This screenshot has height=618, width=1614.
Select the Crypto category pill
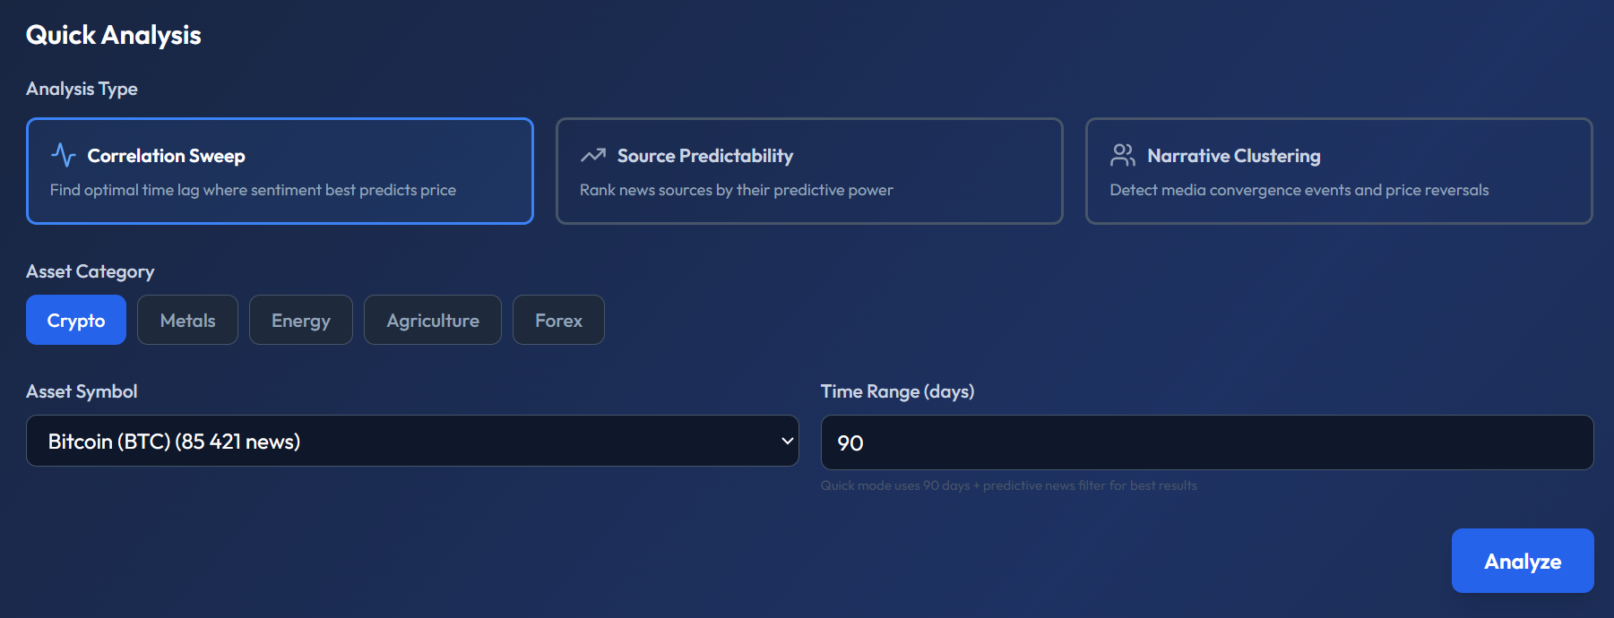pyautogui.click(x=75, y=320)
